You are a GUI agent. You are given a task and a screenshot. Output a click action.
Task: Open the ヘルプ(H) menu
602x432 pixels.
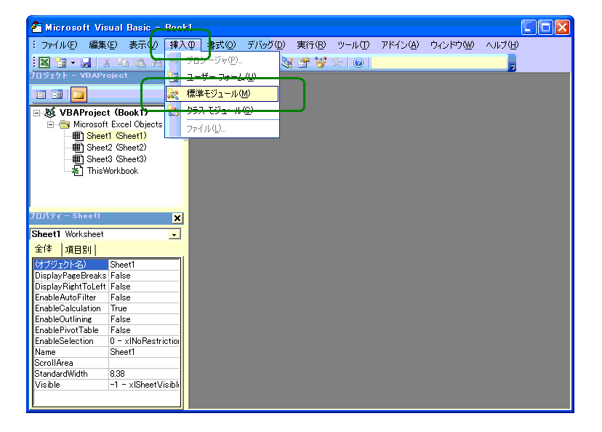(x=502, y=45)
